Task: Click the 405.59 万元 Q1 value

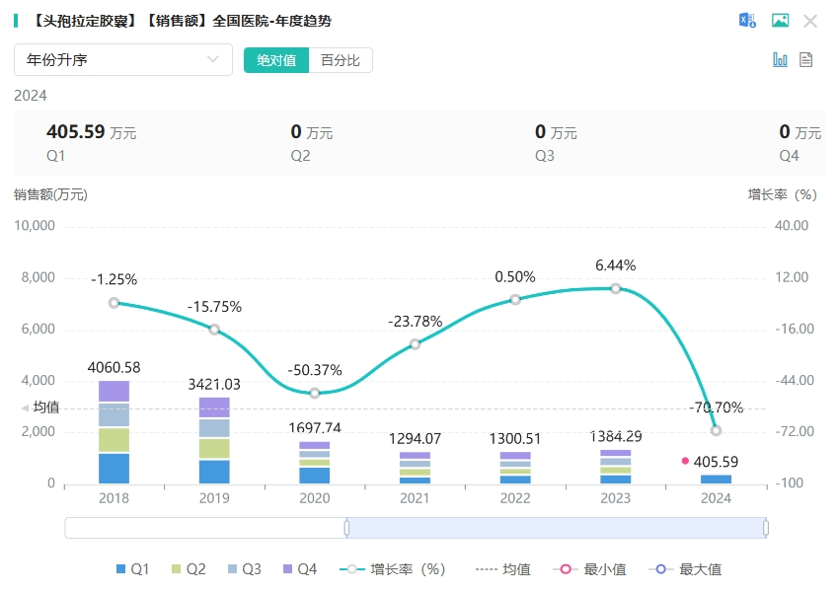Action: 91,132
